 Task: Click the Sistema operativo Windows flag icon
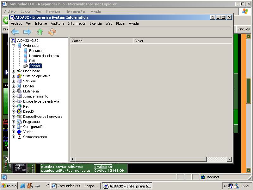tap(19, 76)
